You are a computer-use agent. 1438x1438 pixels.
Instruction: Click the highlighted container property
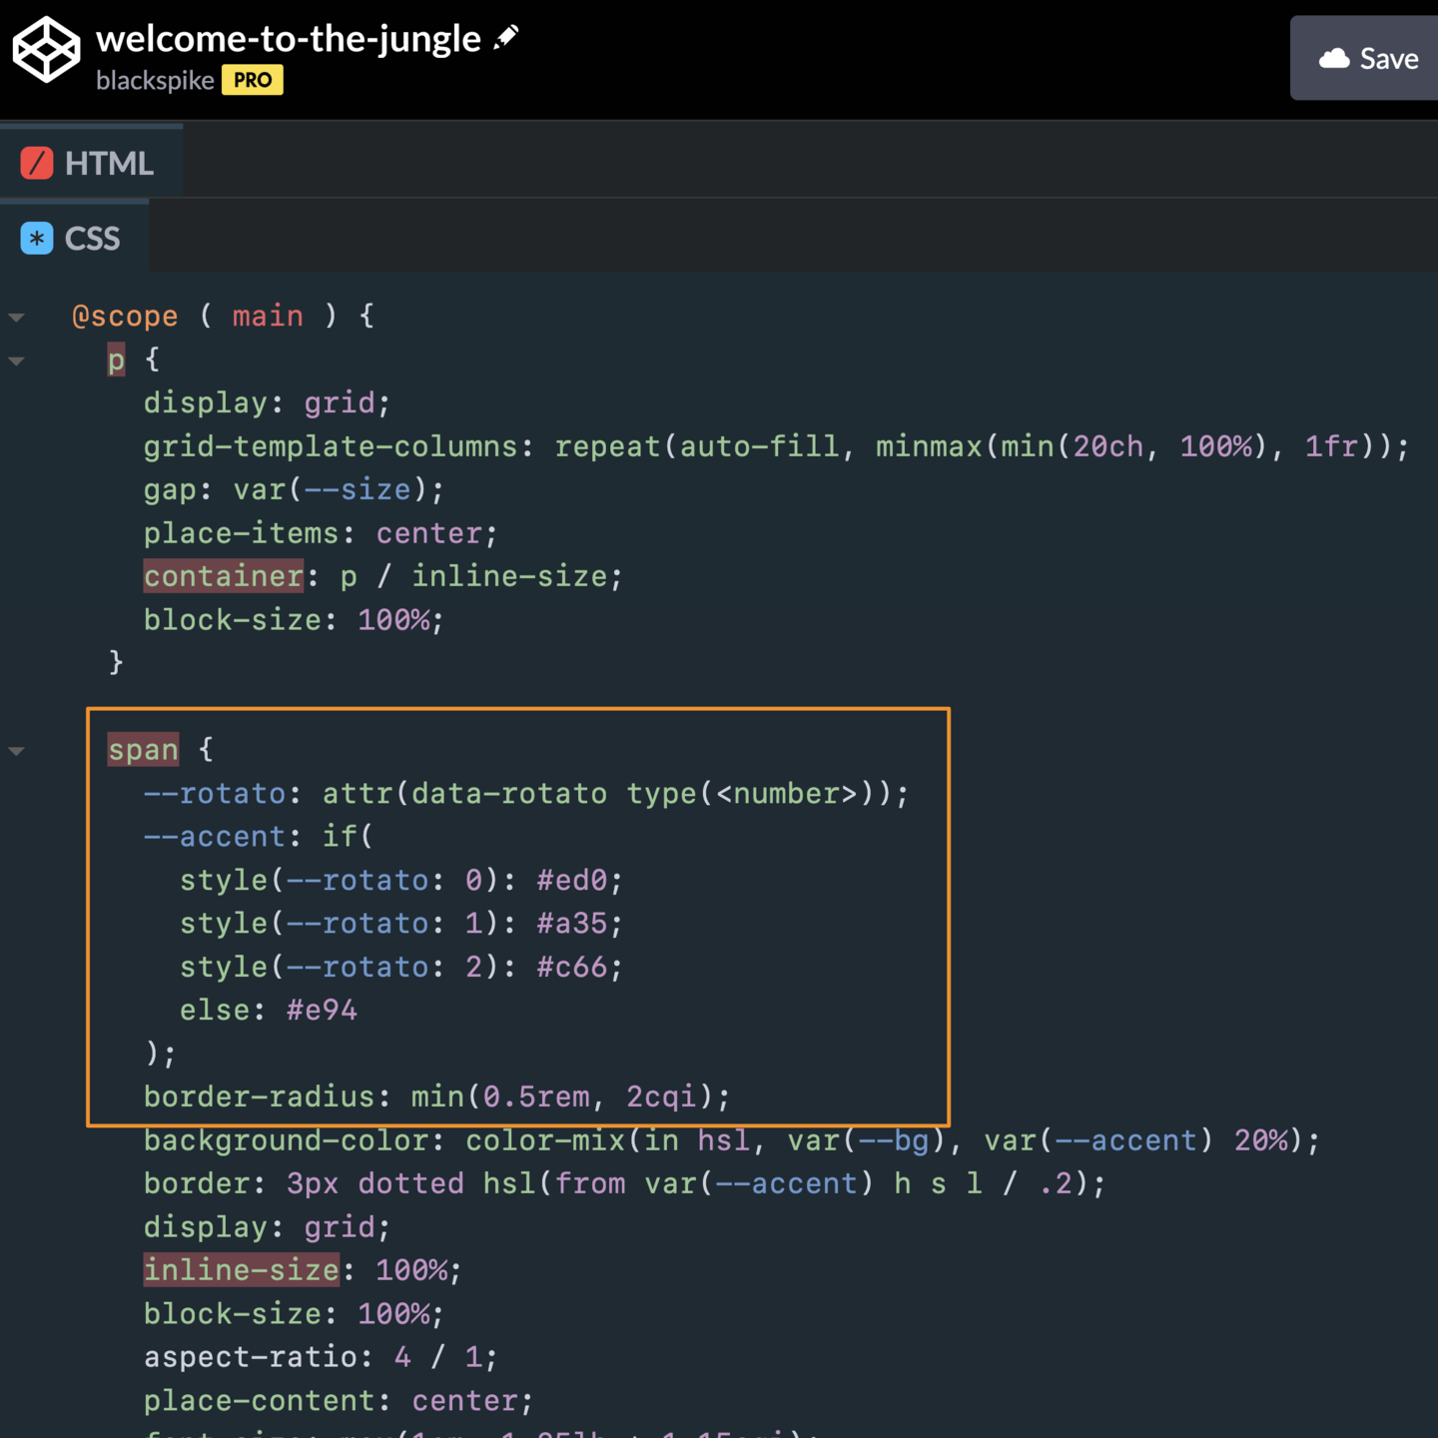pos(224,576)
